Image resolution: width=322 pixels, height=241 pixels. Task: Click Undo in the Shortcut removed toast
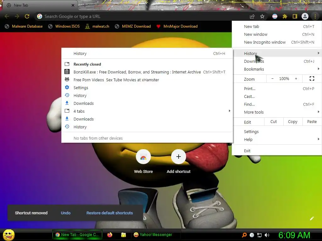(65, 213)
